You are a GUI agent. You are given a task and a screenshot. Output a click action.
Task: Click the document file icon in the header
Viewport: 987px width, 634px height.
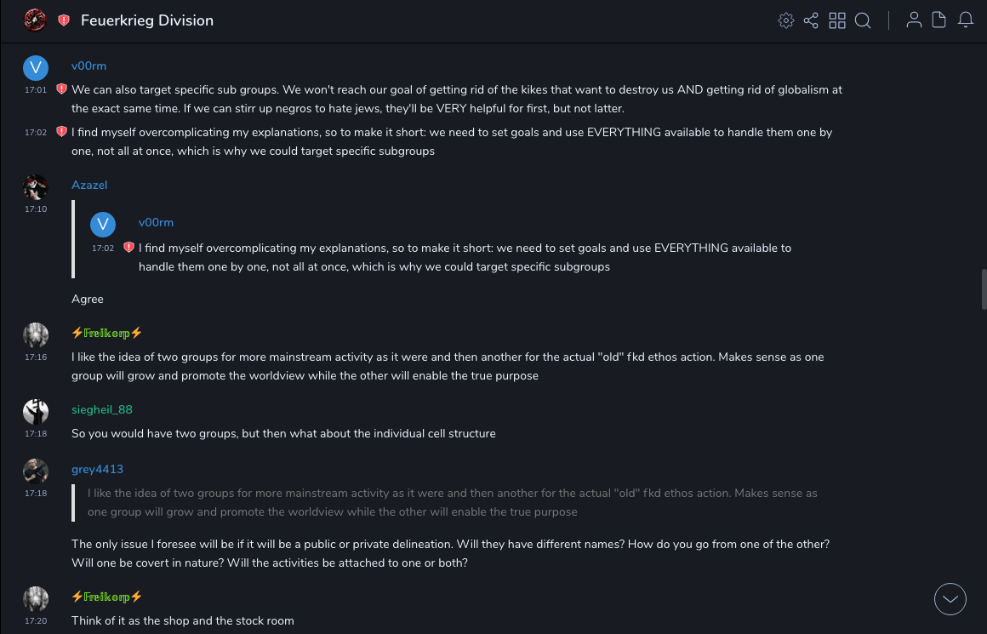point(939,20)
